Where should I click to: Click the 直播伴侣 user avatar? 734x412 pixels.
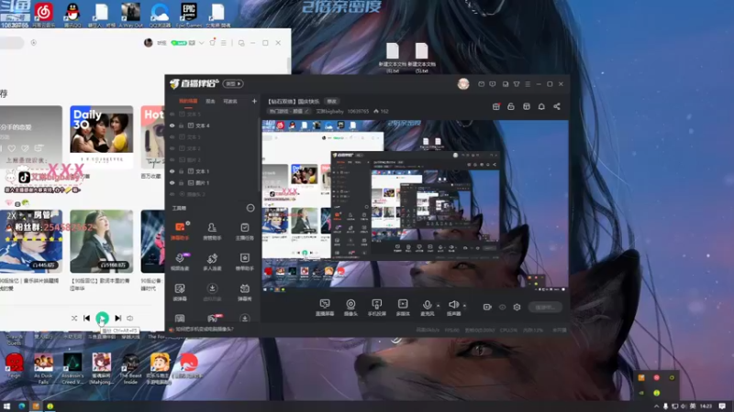463,83
